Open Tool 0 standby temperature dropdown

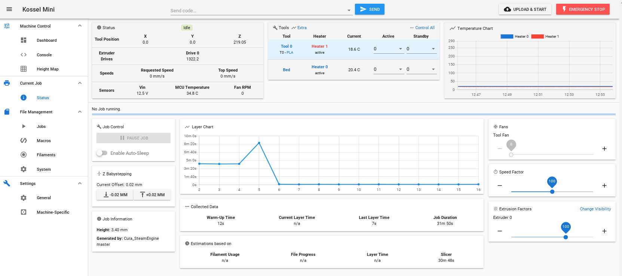click(433, 49)
